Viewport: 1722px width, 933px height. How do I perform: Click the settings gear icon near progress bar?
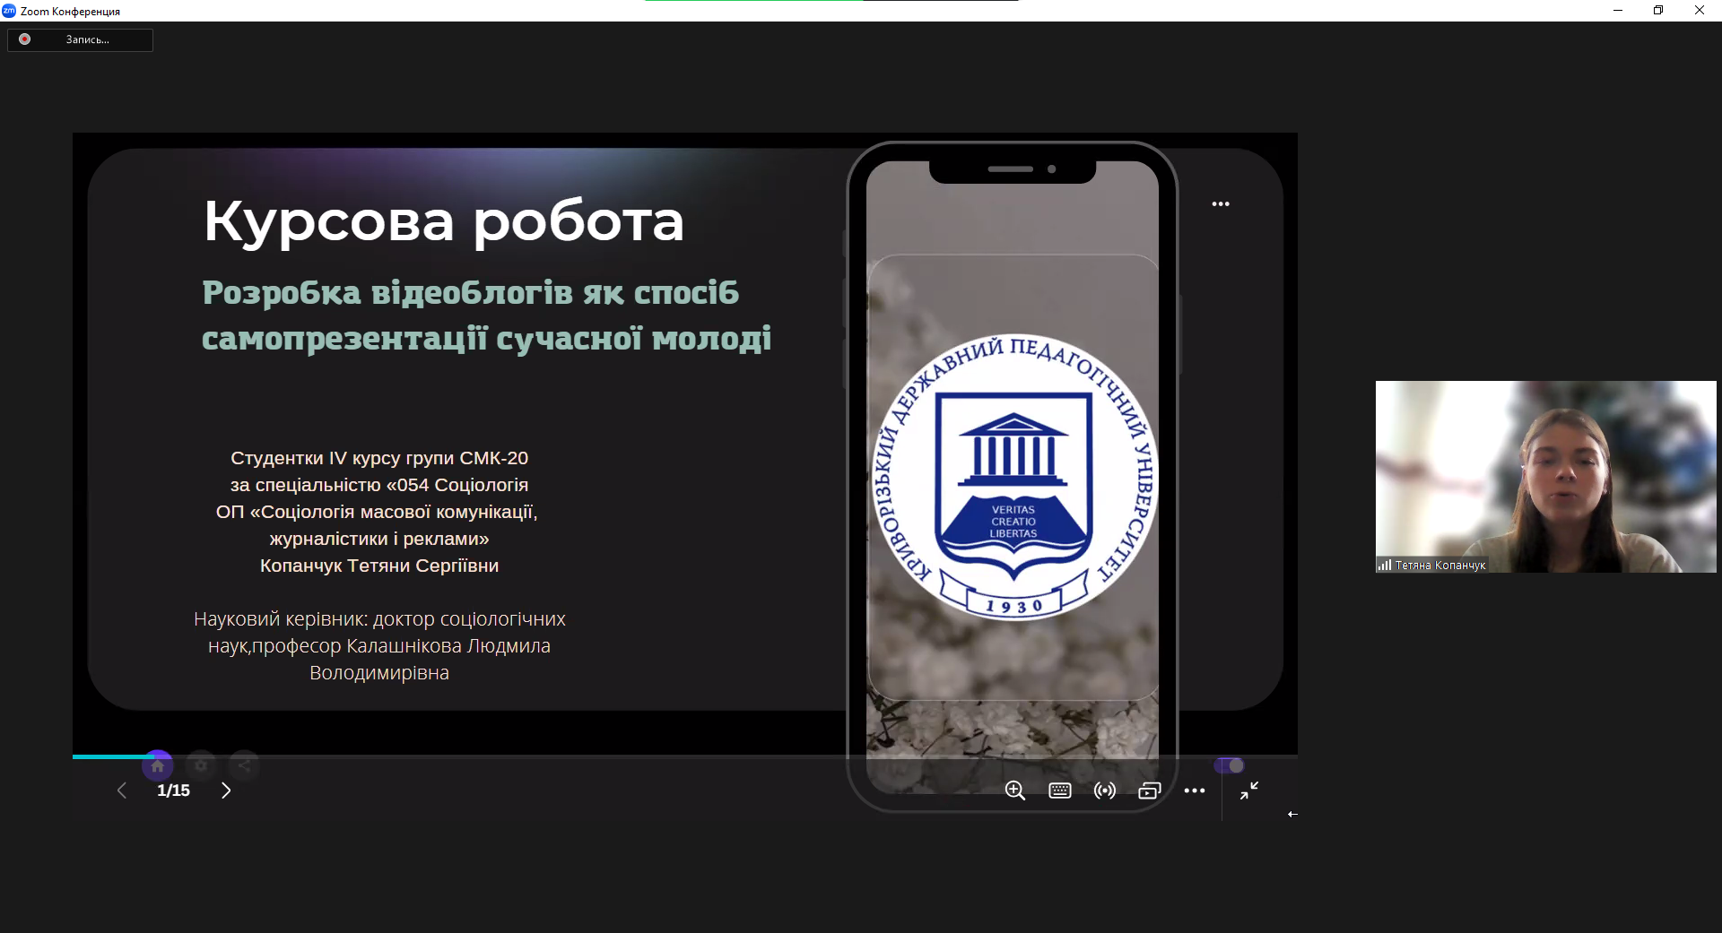pyautogui.click(x=201, y=765)
